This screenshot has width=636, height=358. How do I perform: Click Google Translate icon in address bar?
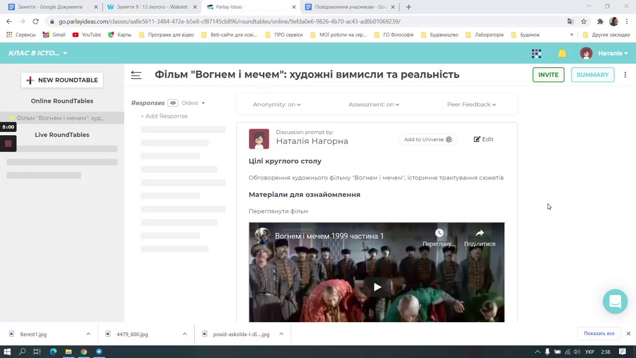coord(570,21)
